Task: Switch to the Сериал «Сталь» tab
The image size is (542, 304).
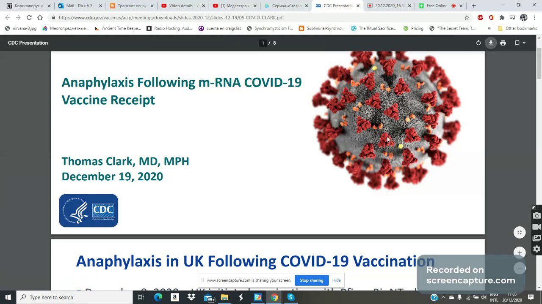Action: tap(286, 6)
